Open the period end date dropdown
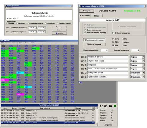 36,32
